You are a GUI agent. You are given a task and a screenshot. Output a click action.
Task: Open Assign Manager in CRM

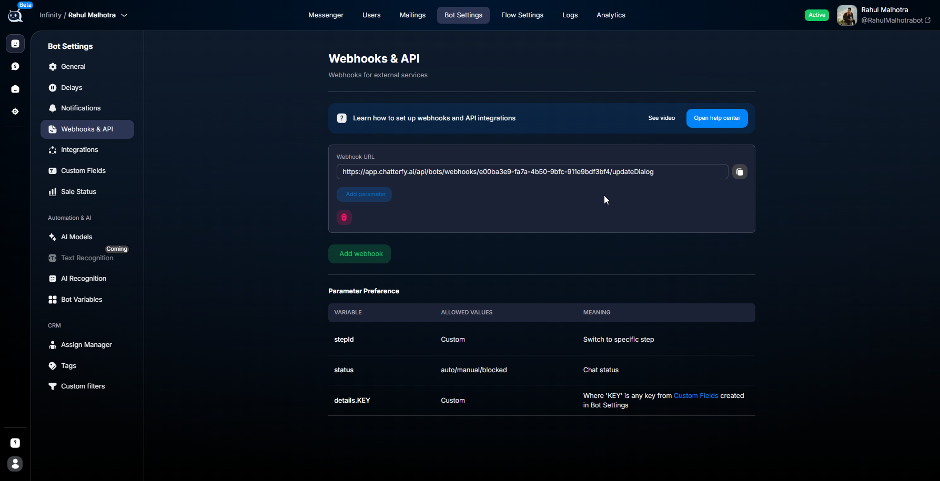pyautogui.click(x=87, y=345)
